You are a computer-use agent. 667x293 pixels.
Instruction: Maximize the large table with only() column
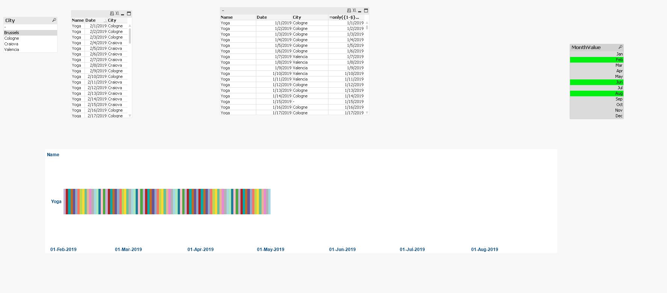[x=366, y=10]
